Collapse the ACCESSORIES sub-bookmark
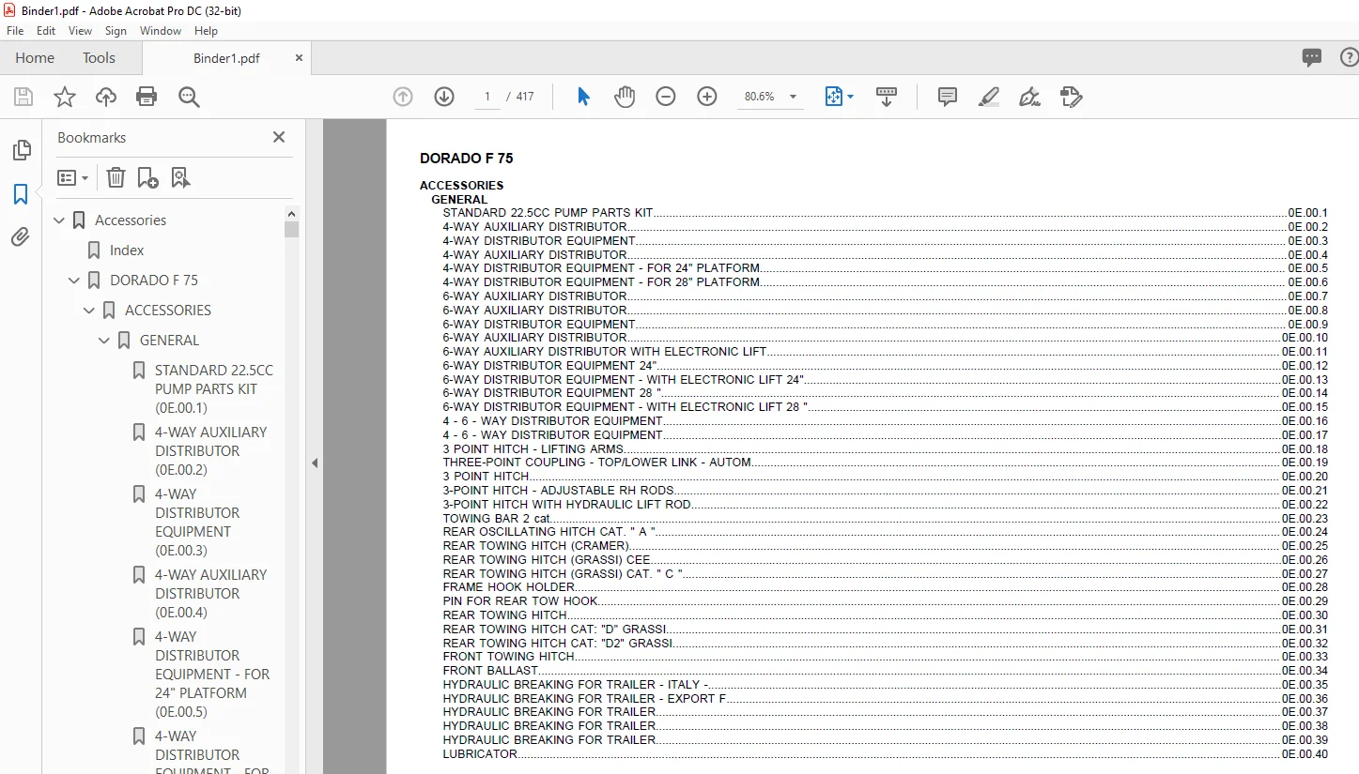This screenshot has height=774, width=1359. coord(90,311)
